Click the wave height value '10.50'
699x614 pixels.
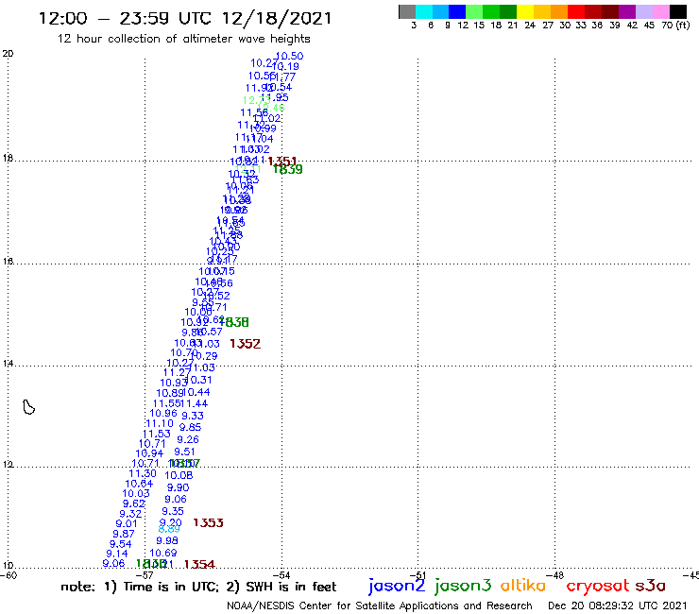click(289, 56)
